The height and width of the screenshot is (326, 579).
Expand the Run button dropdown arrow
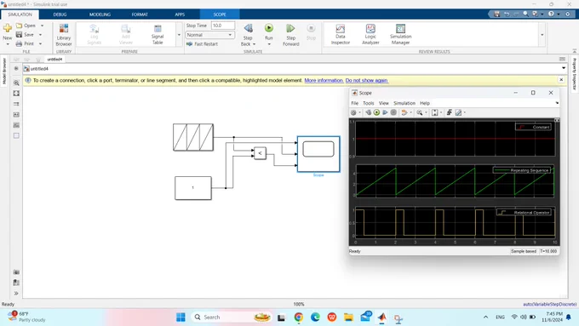click(x=269, y=44)
